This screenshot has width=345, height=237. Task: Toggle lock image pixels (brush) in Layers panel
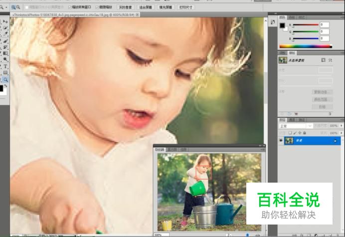(x=295, y=133)
